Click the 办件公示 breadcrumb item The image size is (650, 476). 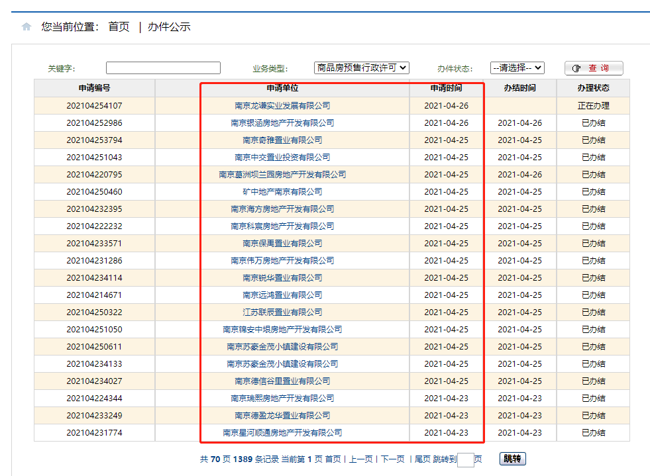click(x=169, y=27)
